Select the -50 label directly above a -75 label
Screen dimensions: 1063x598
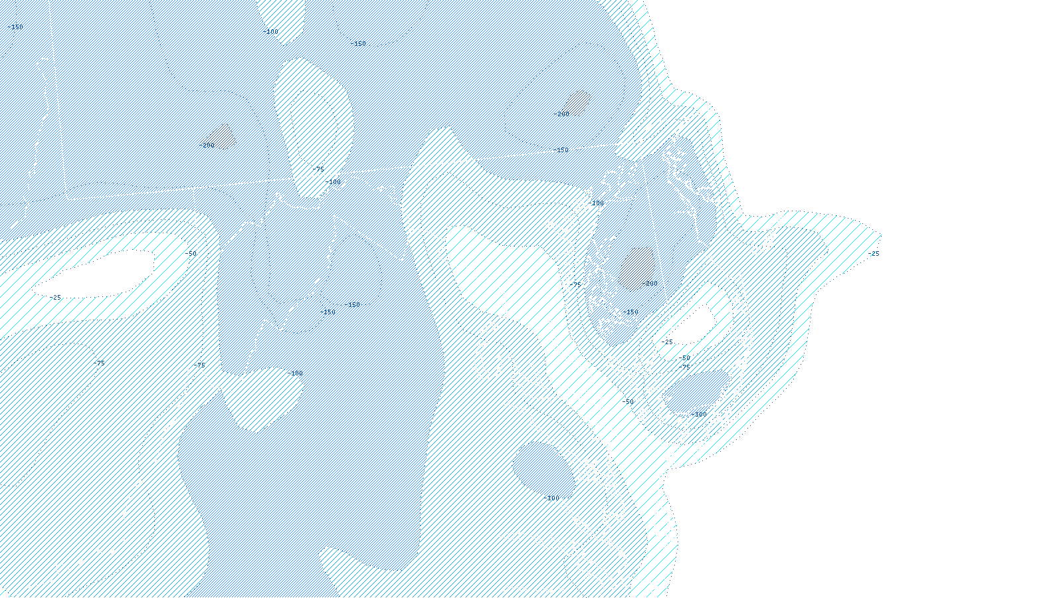pos(684,358)
